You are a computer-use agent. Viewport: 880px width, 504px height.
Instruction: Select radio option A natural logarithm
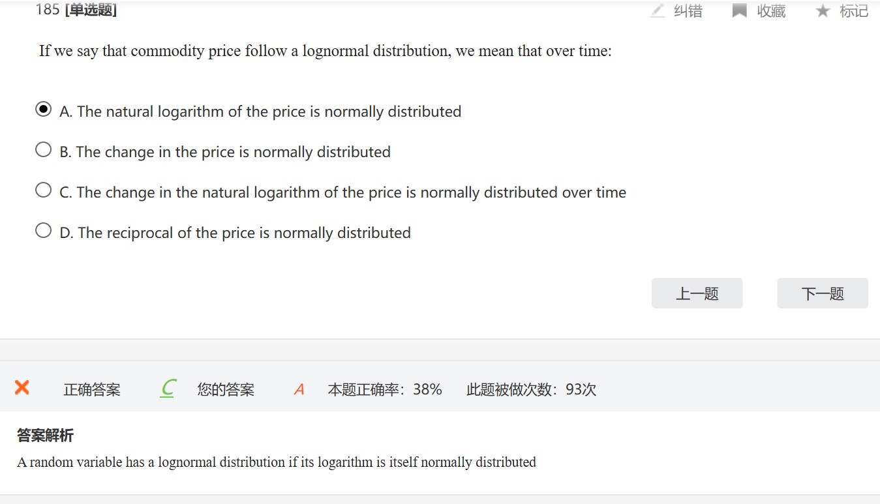(43, 110)
